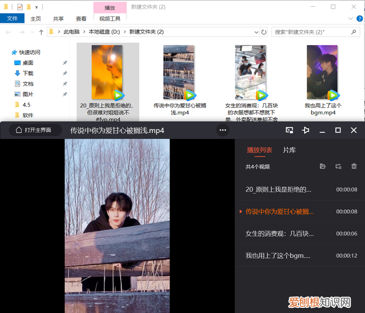Switch to the 片库 tab
Viewport: 365px width, 313px height.
coord(289,150)
